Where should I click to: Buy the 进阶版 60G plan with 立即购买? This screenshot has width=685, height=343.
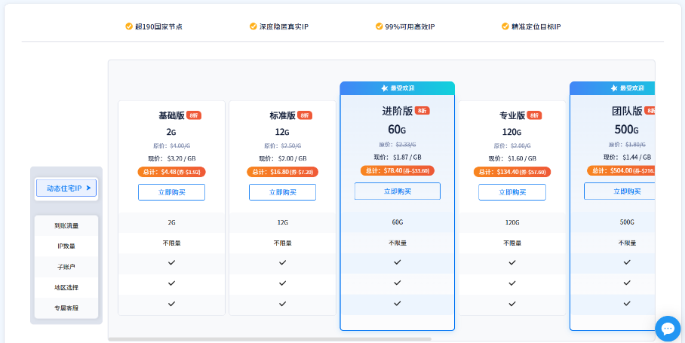pos(397,191)
